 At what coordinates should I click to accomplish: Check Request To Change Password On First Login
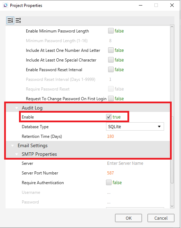click(x=111, y=98)
